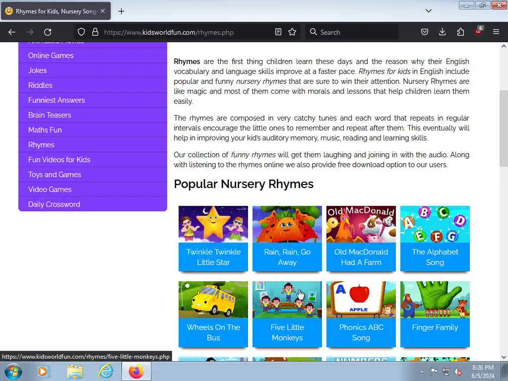508x381 pixels.
Task: Open Action Center flag icon
Action: 434,372
